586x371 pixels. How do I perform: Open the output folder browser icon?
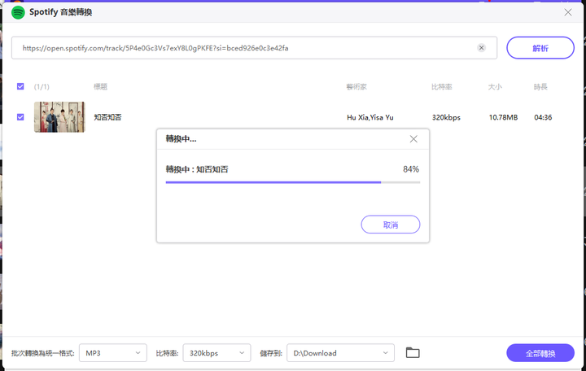(x=413, y=352)
